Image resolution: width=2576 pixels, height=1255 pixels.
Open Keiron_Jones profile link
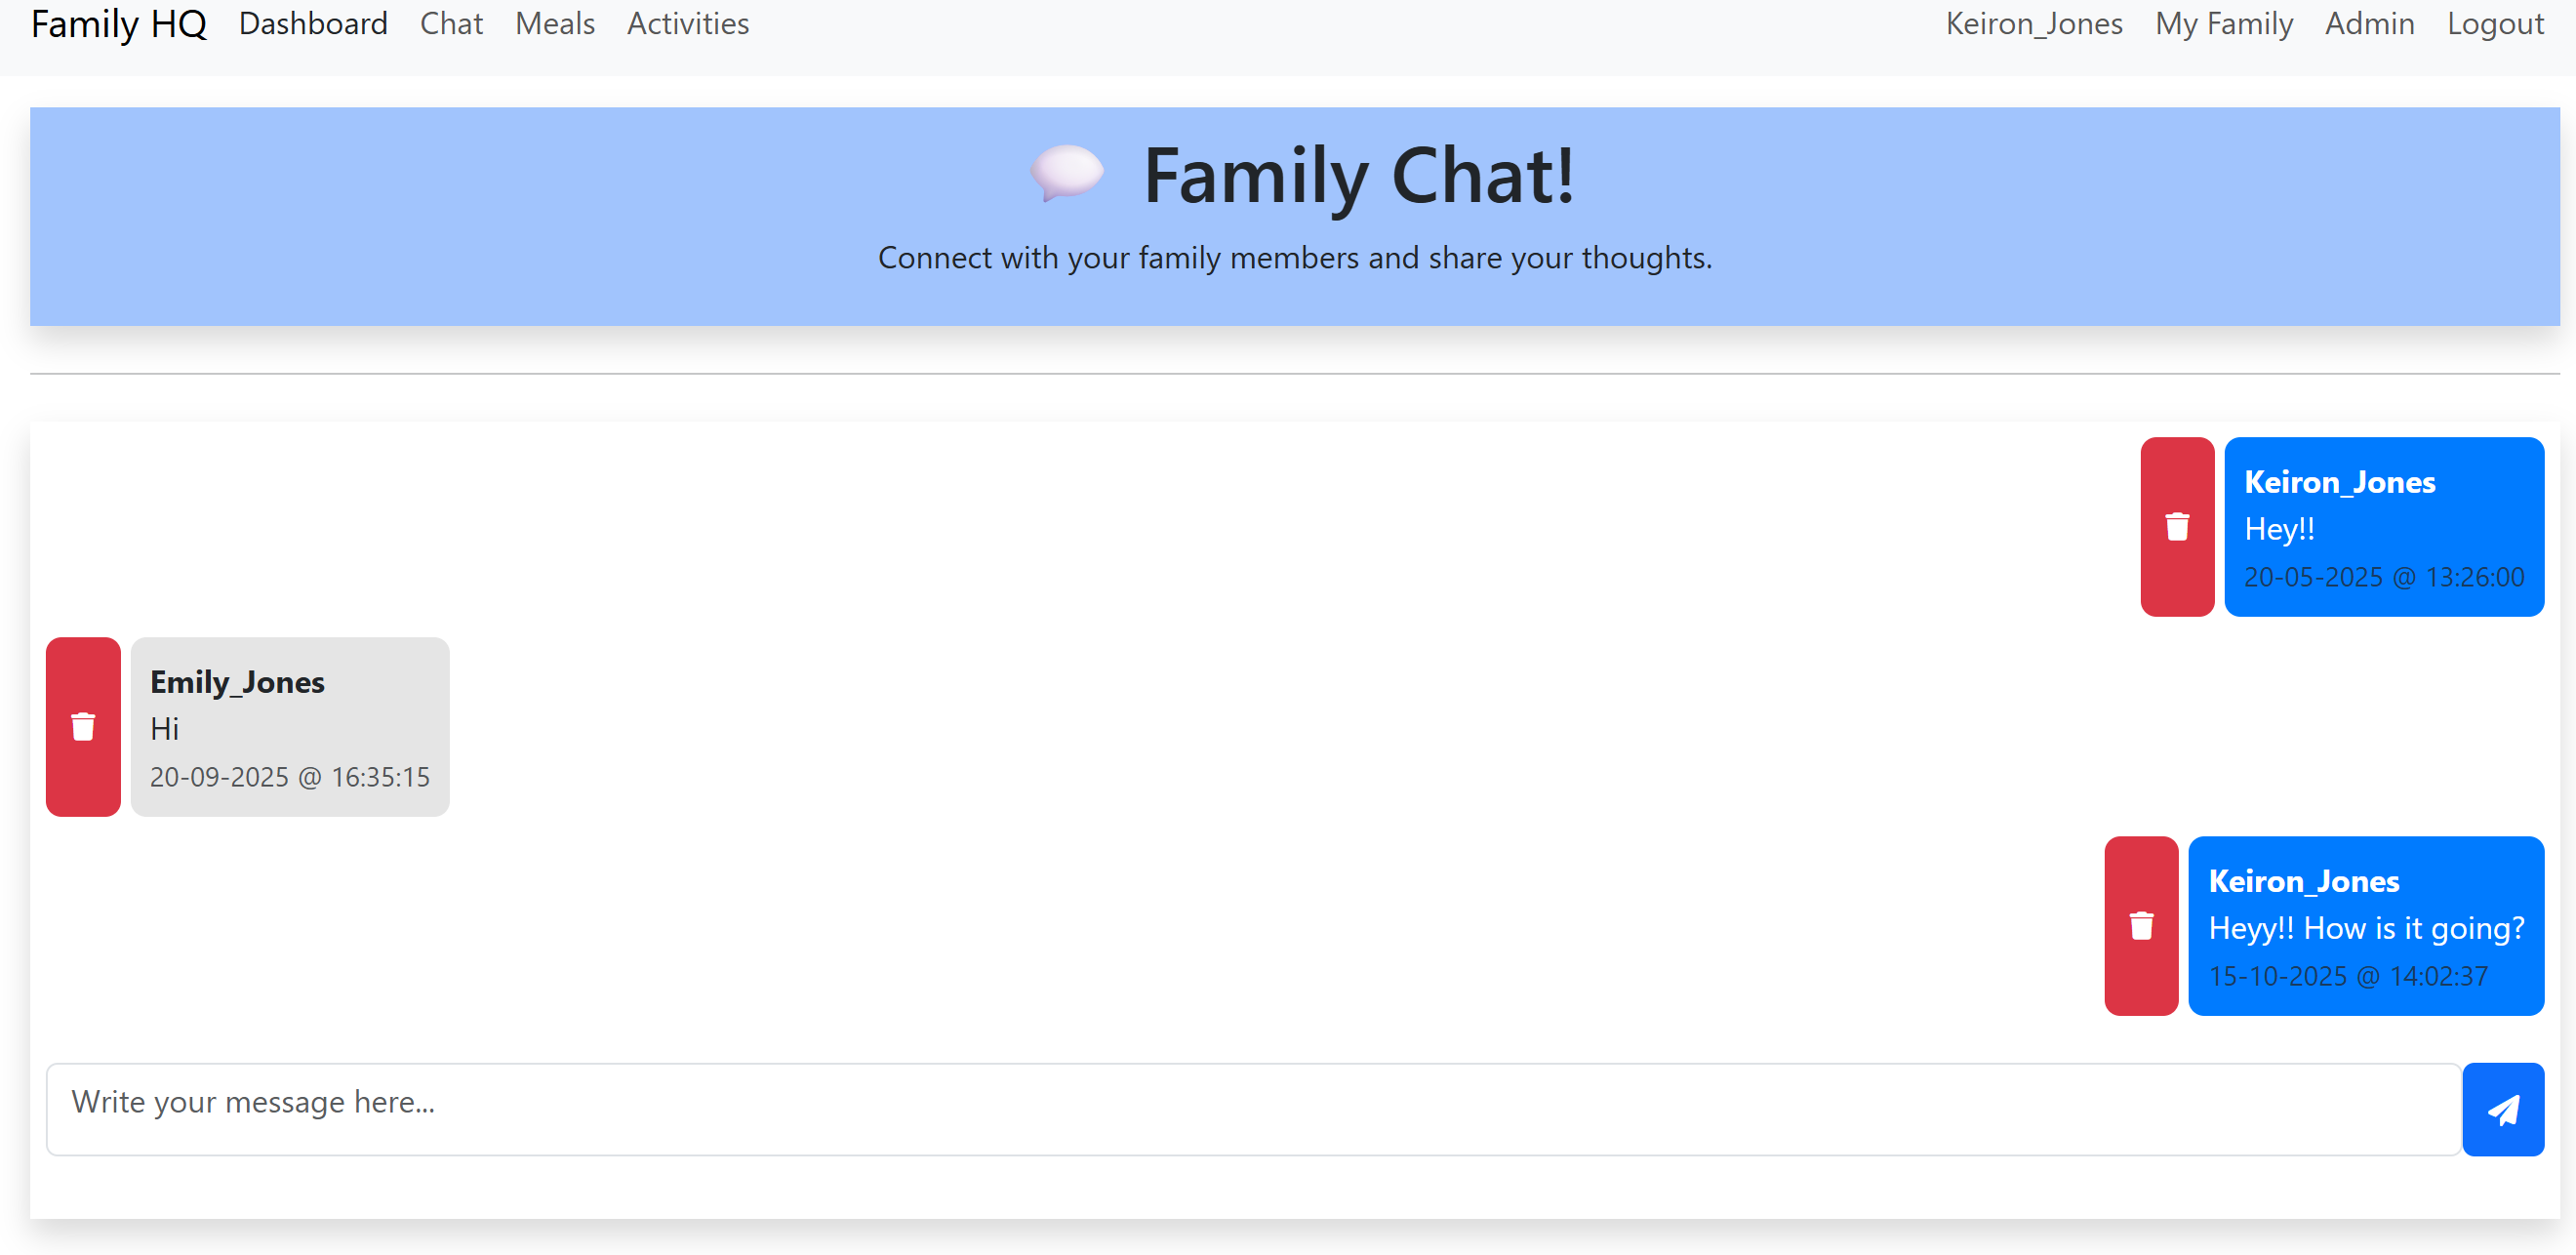pos(2034,23)
